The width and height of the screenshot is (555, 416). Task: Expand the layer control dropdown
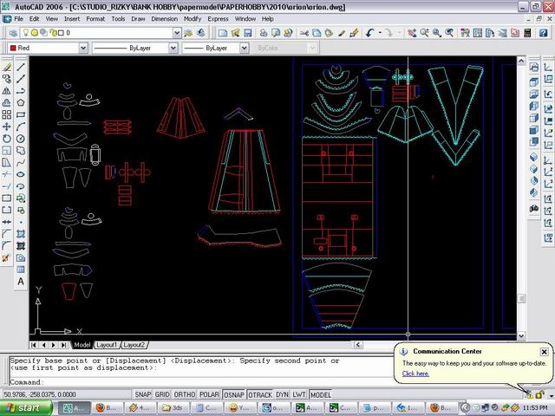pyautogui.click(x=177, y=33)
